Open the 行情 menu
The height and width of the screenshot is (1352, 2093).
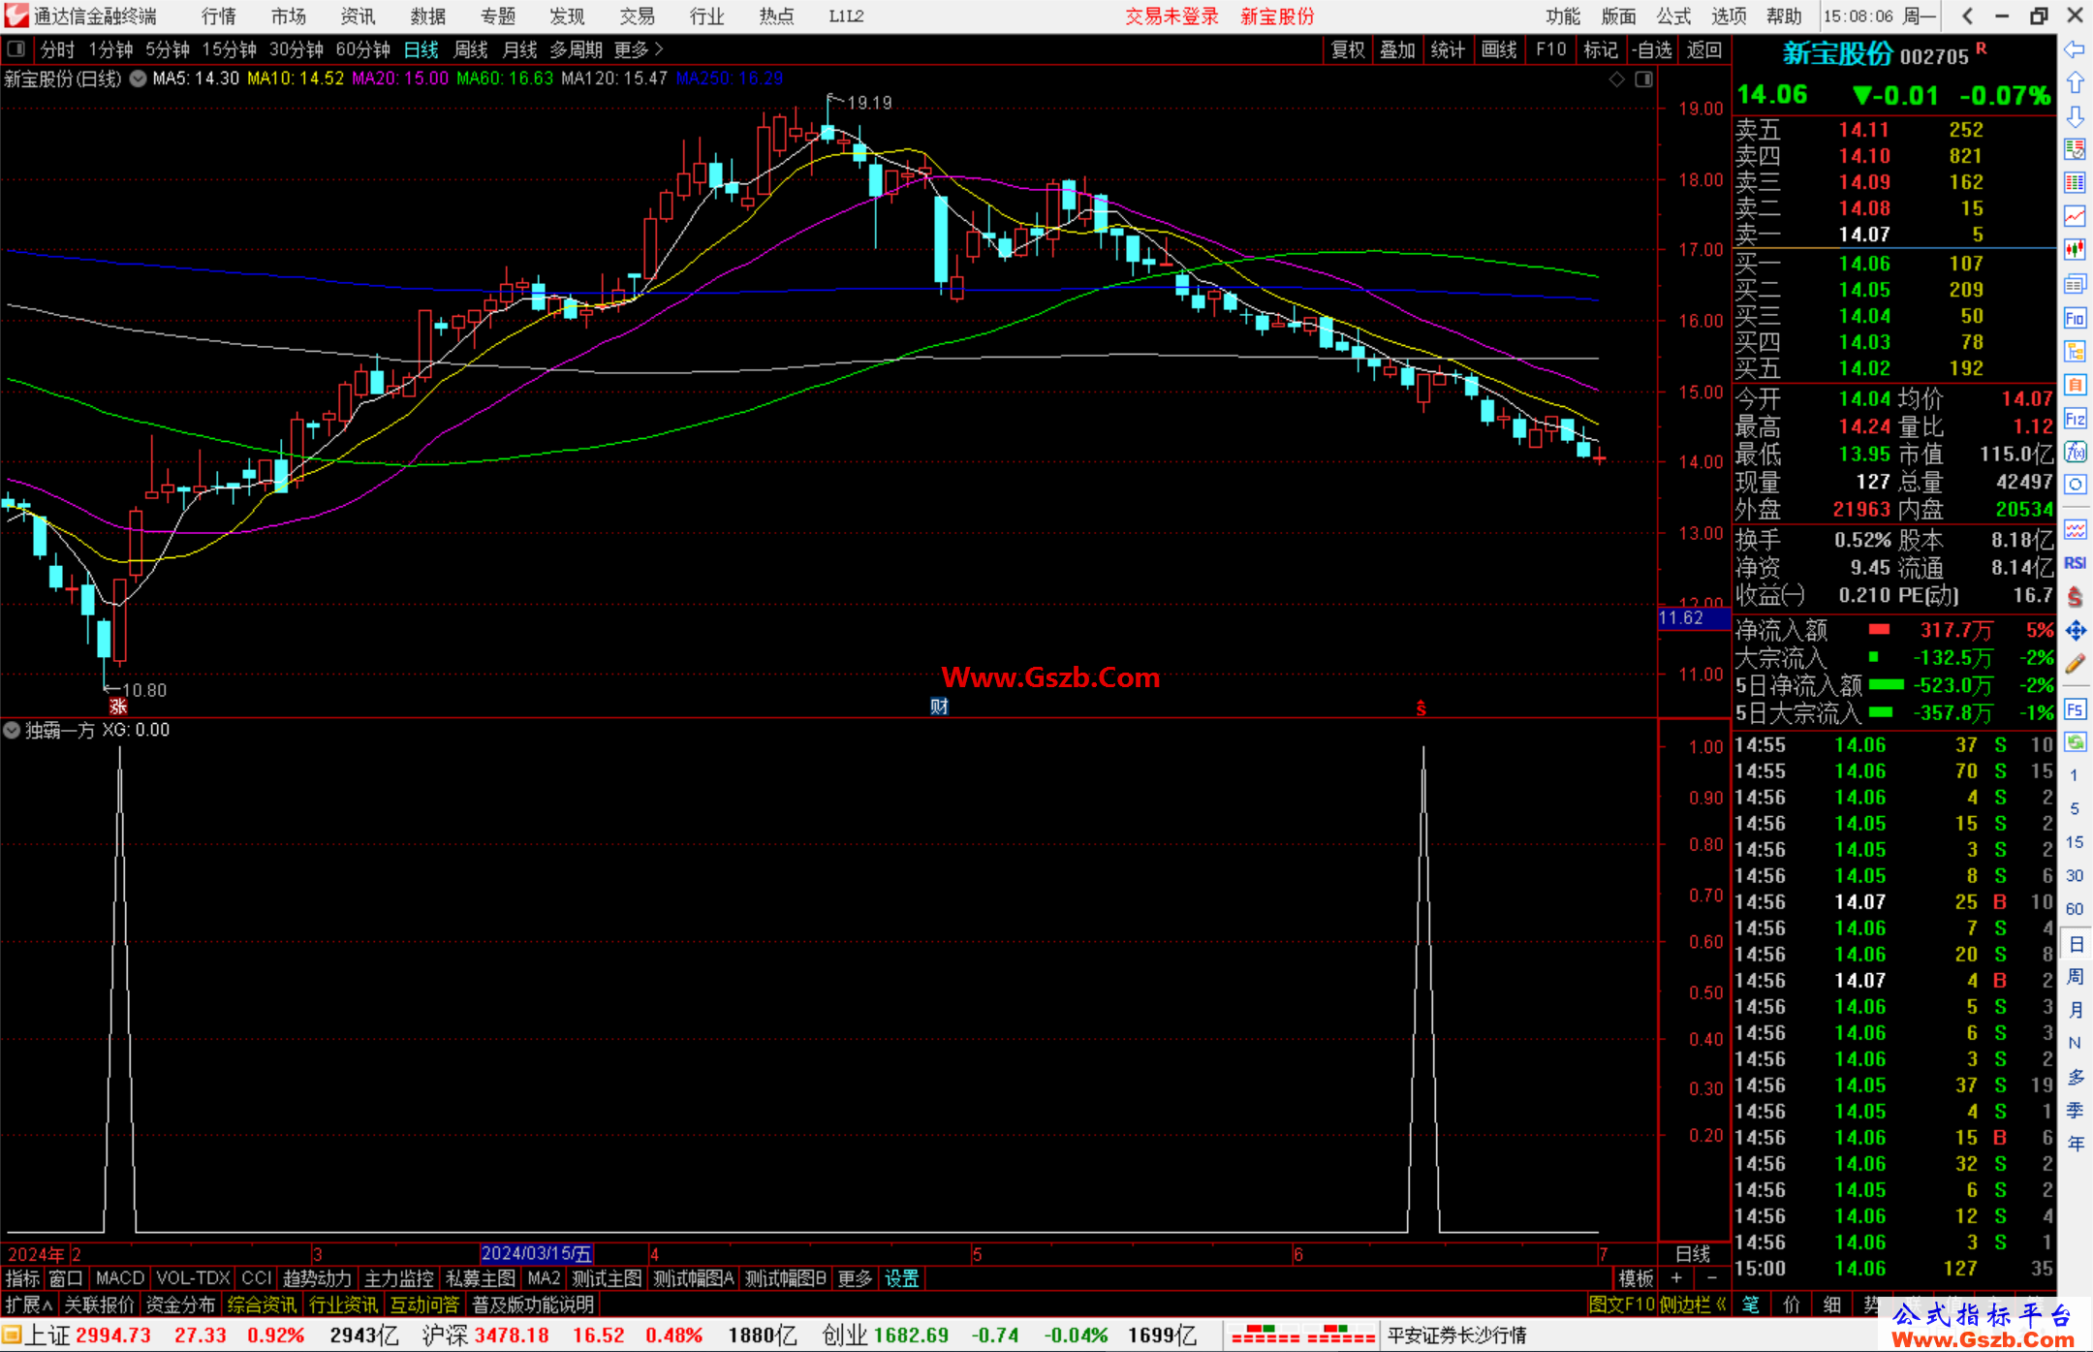click(x=218, y=16)
